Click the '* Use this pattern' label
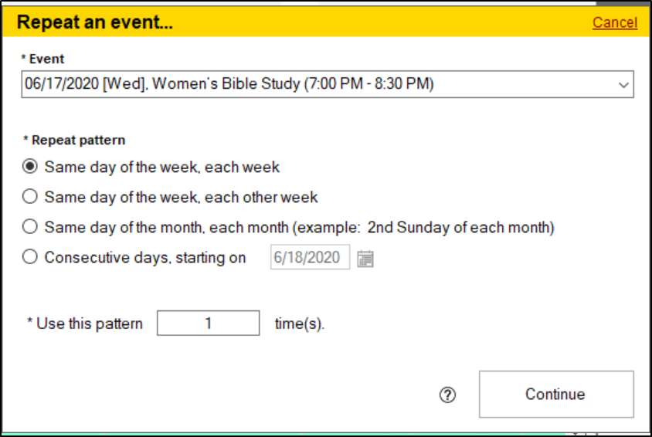The width and height of the screenshot is (652, 437). pyautogui.click(x=85, y=324)
